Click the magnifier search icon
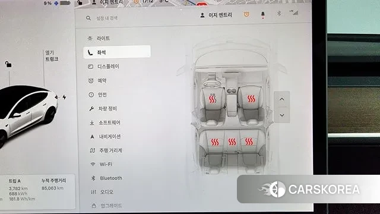Screen dimensions: 380x214 coord(88,18)
